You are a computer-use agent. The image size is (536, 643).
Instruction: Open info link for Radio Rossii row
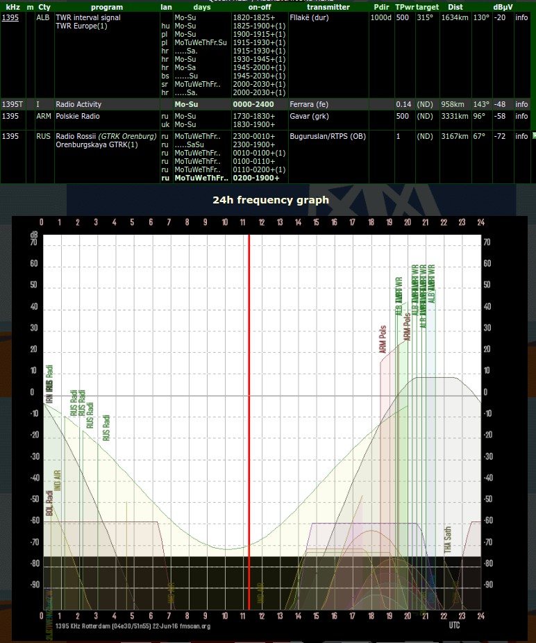pyautogui.click(x=521, y=136)
